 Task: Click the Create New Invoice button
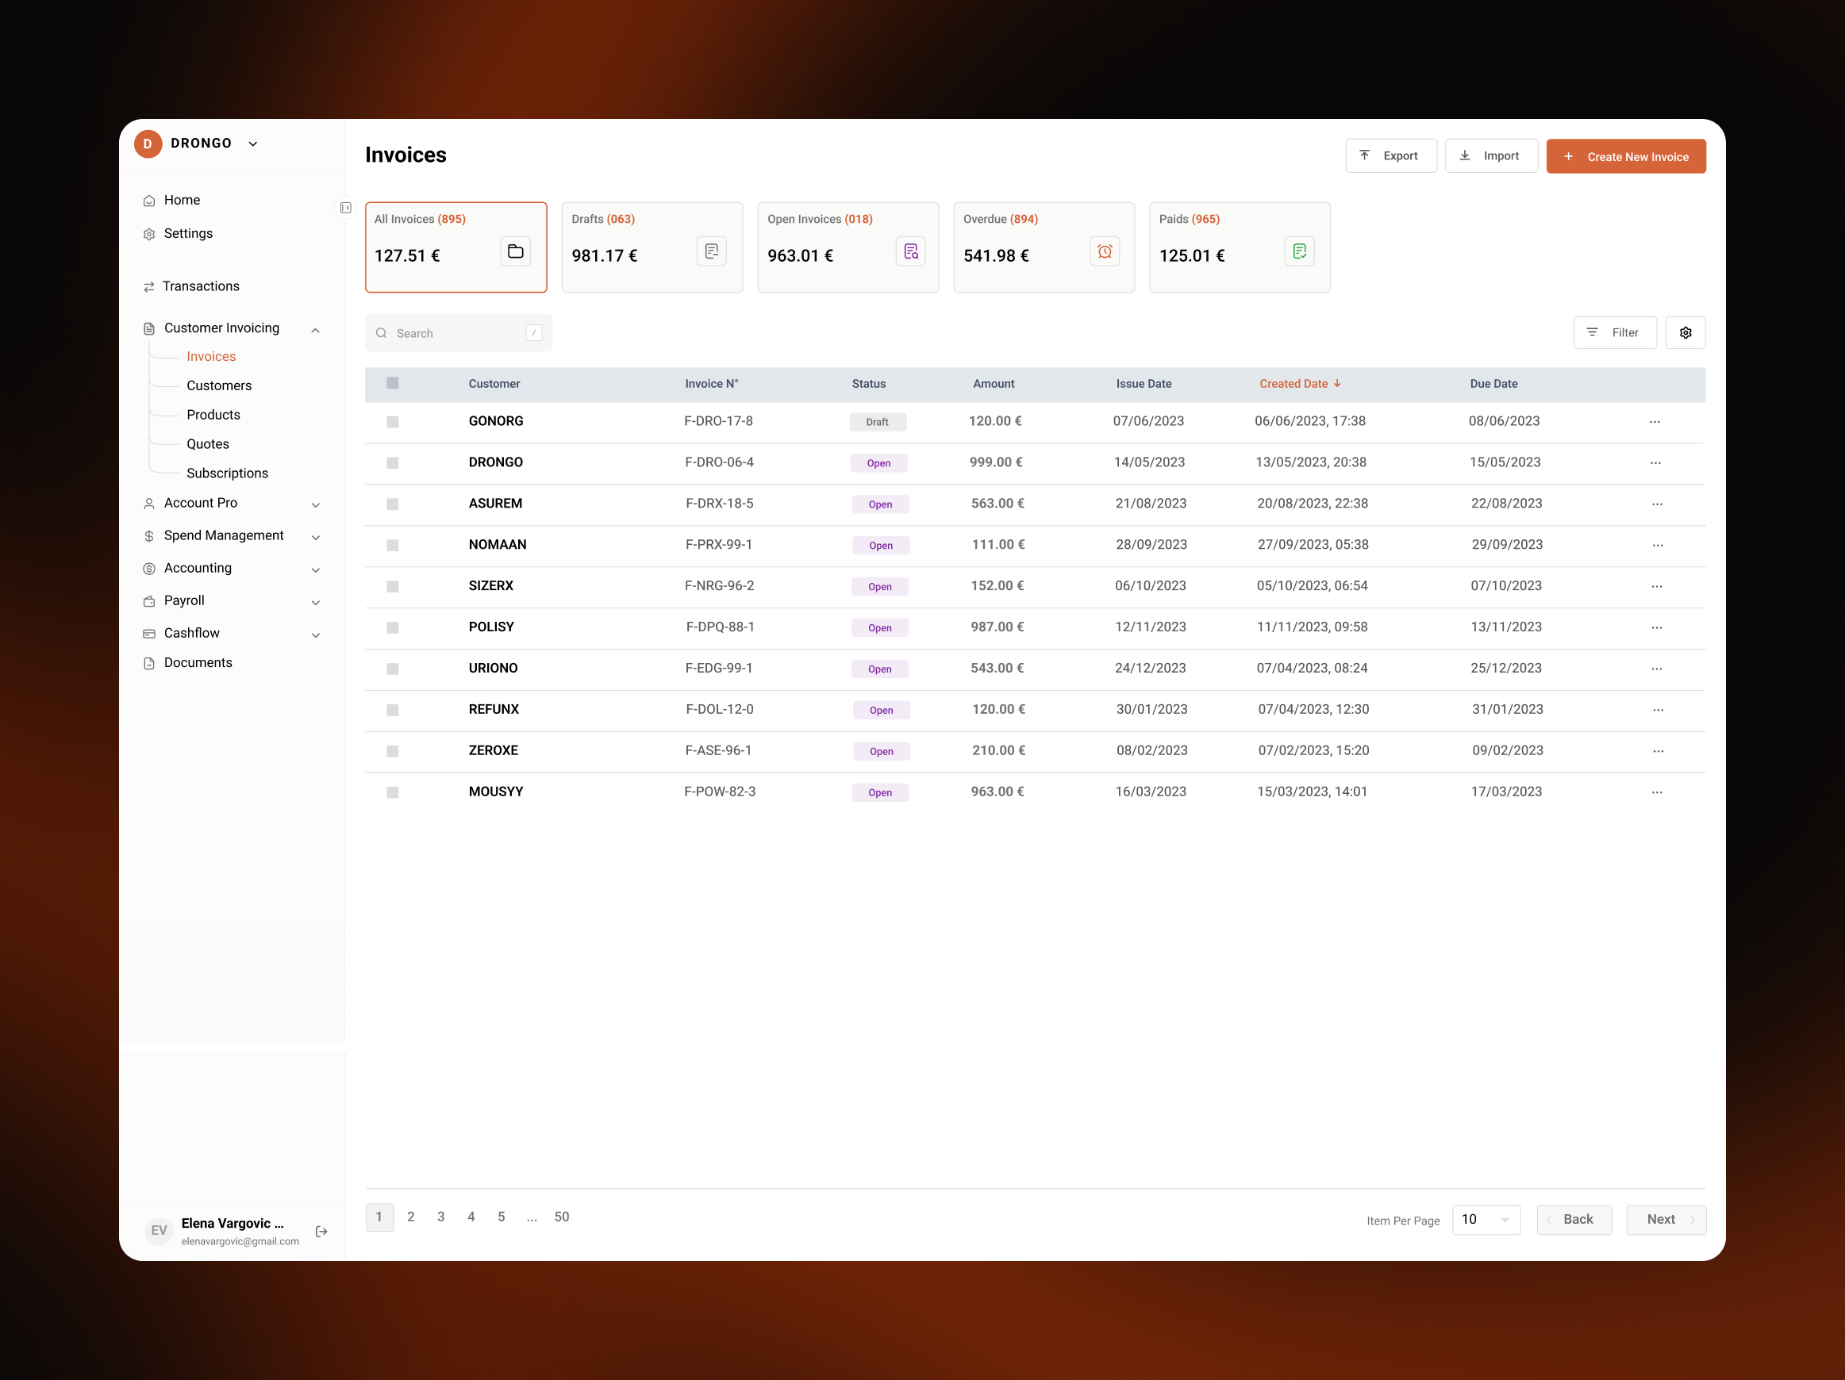click(1625, 157)
